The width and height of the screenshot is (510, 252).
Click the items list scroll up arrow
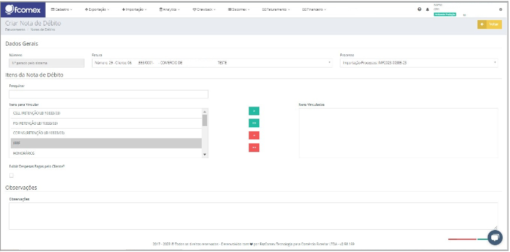click(204, 111)
